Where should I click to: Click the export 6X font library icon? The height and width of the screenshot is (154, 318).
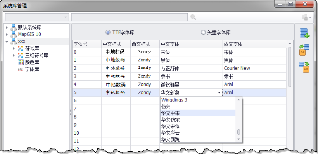[304, 67]
